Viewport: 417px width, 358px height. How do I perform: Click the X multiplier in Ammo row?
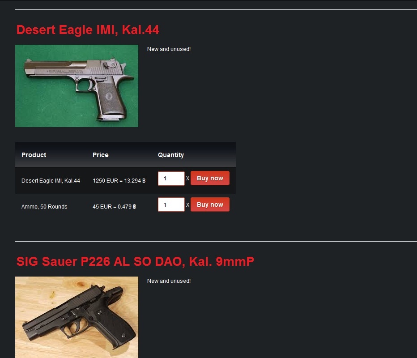187,205
